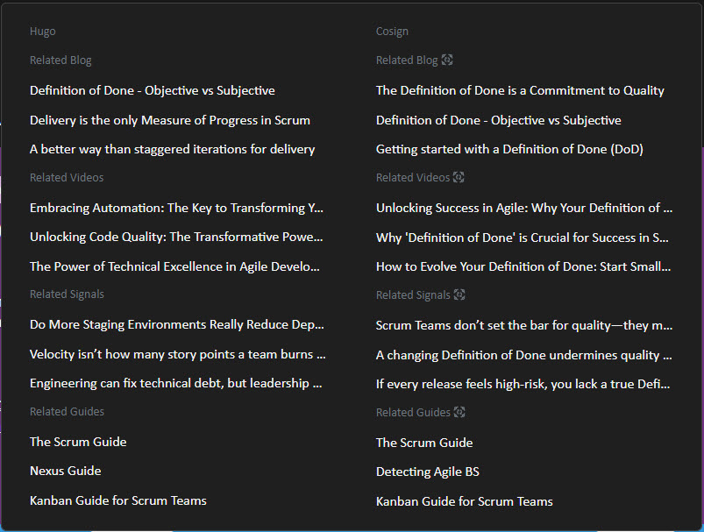Click the 'Related Guides' heading text under Cosign
The image size is (704, 532).
413,413
